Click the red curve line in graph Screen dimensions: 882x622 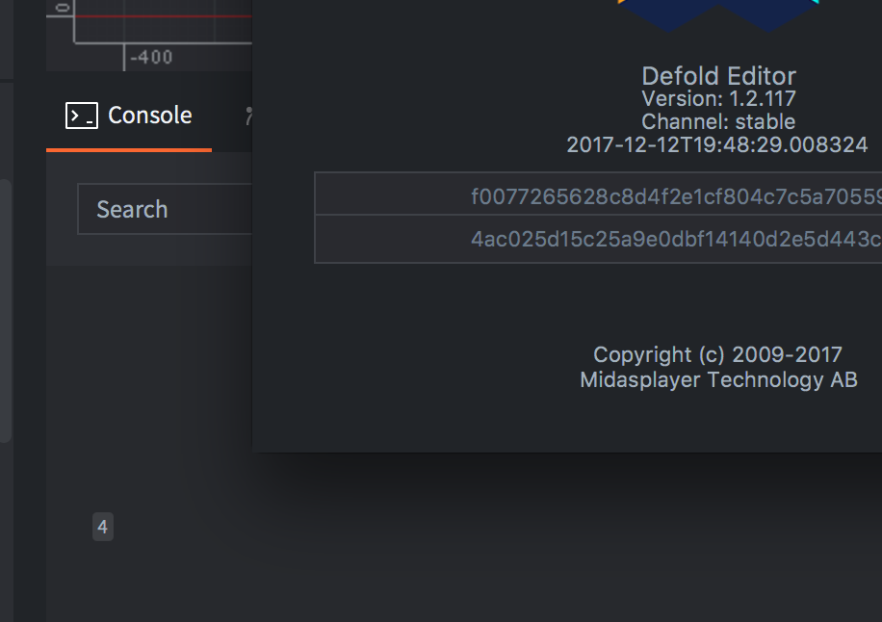point(164,16)
